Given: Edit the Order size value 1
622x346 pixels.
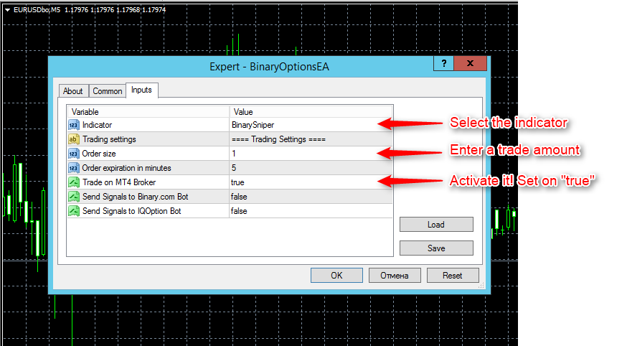Looking at the screenshot, I should [311, 154].
